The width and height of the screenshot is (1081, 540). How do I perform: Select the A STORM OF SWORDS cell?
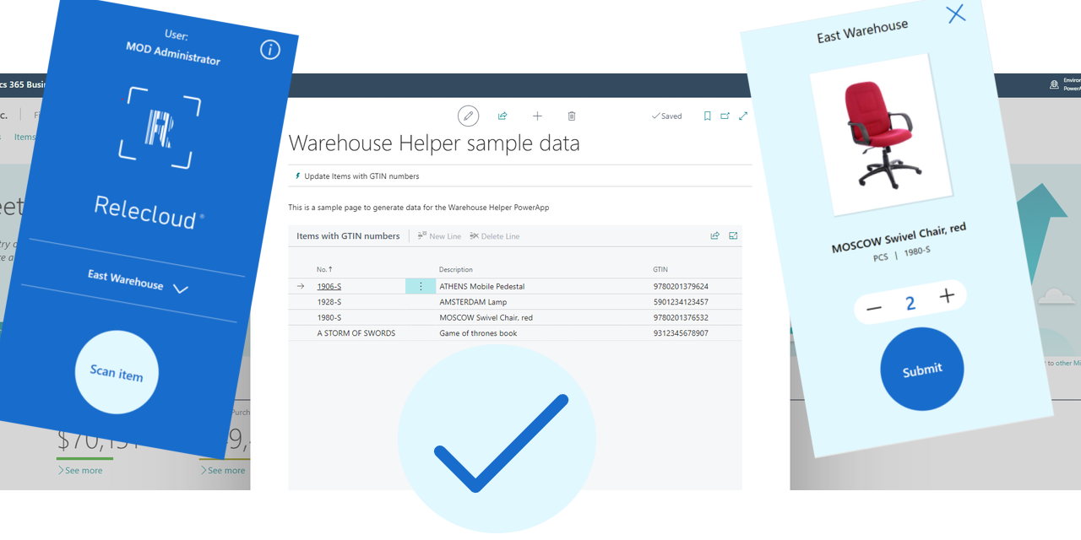pyautogui.click(x=356, y=333)
